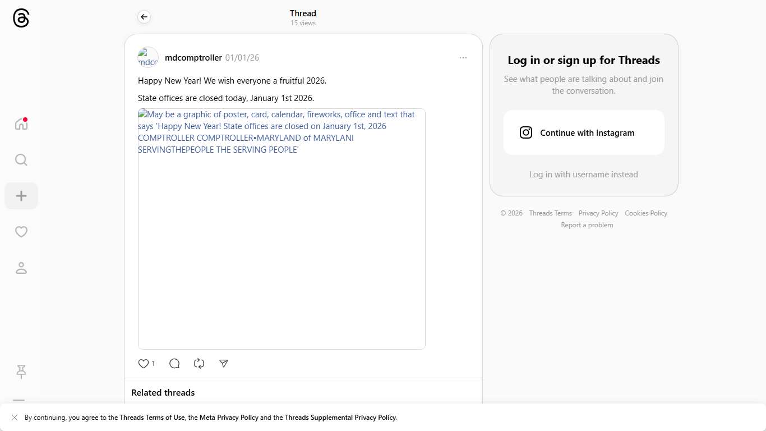Screen dimensions: 766x431
Task: Repost the mdcomptroller thread
Action: (x=199, y=364)
